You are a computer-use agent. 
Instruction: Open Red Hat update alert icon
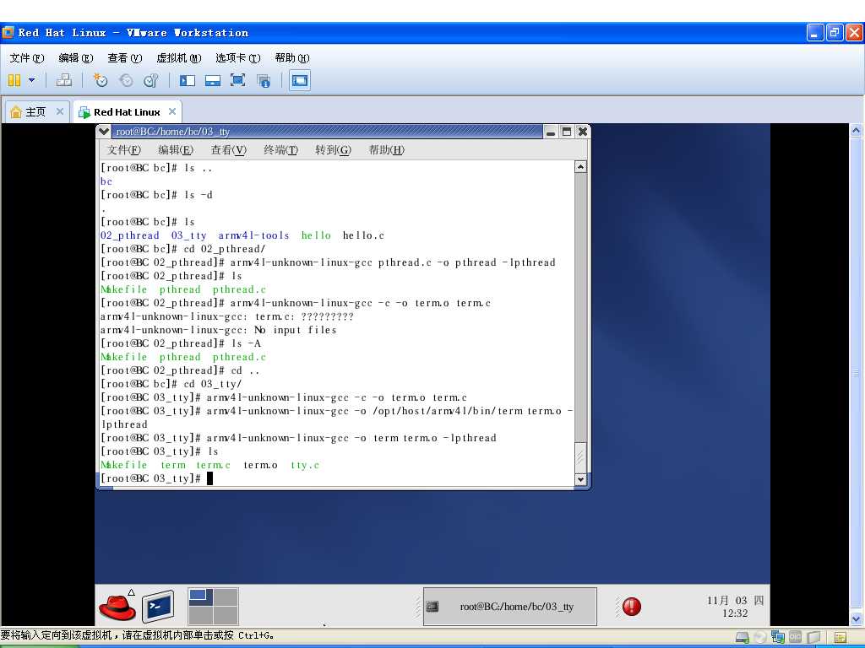coord(632,607)
